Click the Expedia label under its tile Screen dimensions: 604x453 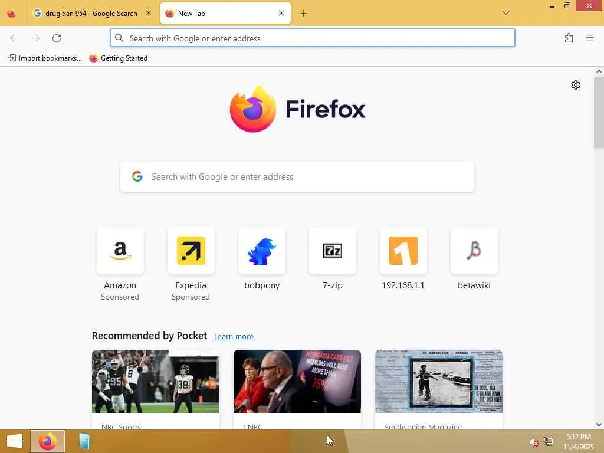pyautogui.click(x=191, y=285)
